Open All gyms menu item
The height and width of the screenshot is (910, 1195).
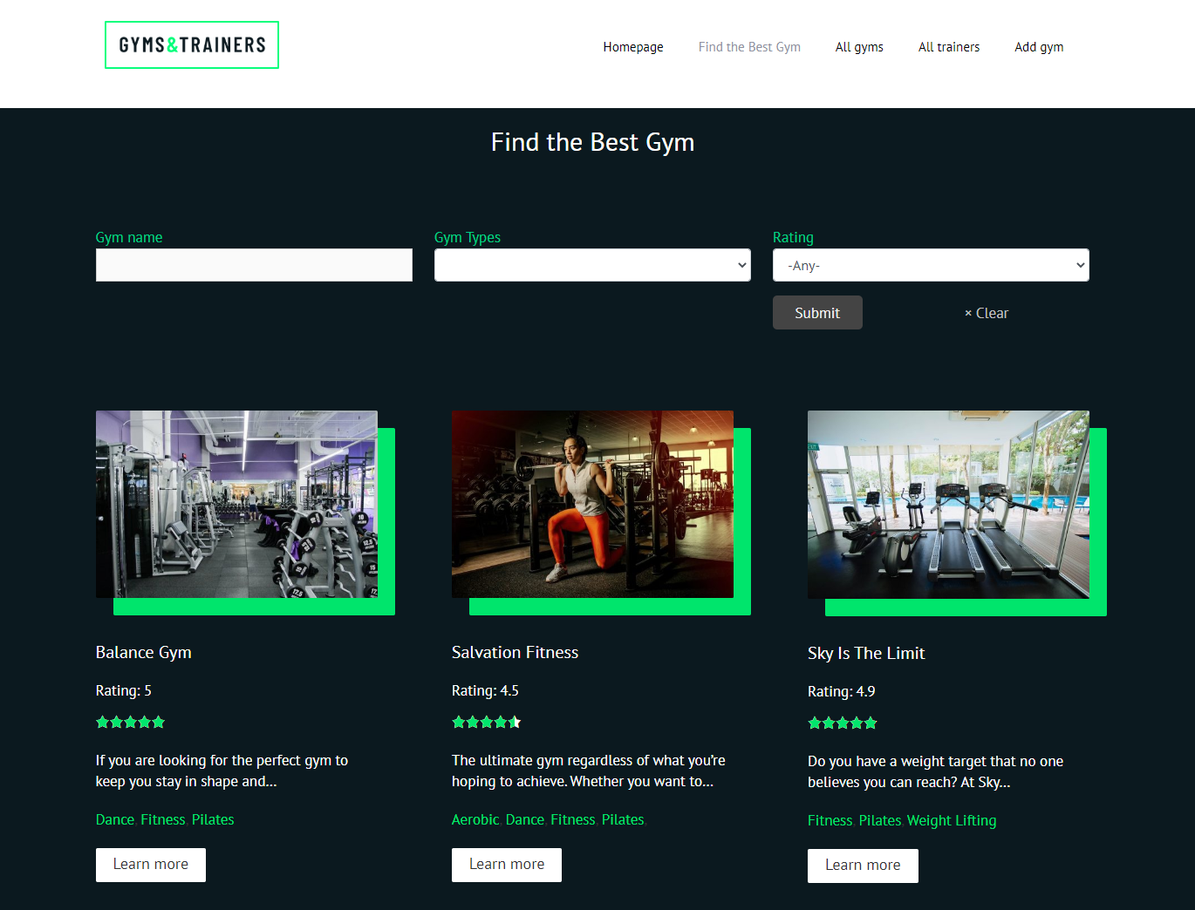click(x=859, y=47)
